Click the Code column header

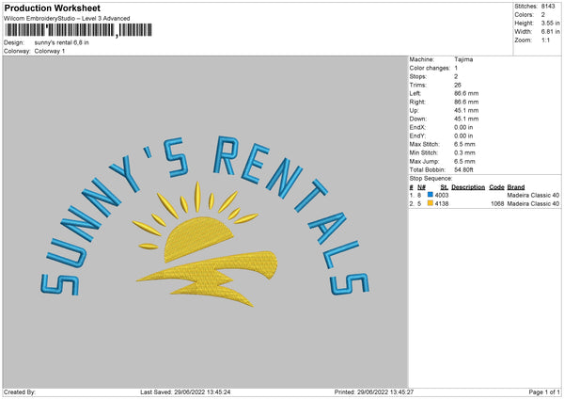tap(497, 187)
